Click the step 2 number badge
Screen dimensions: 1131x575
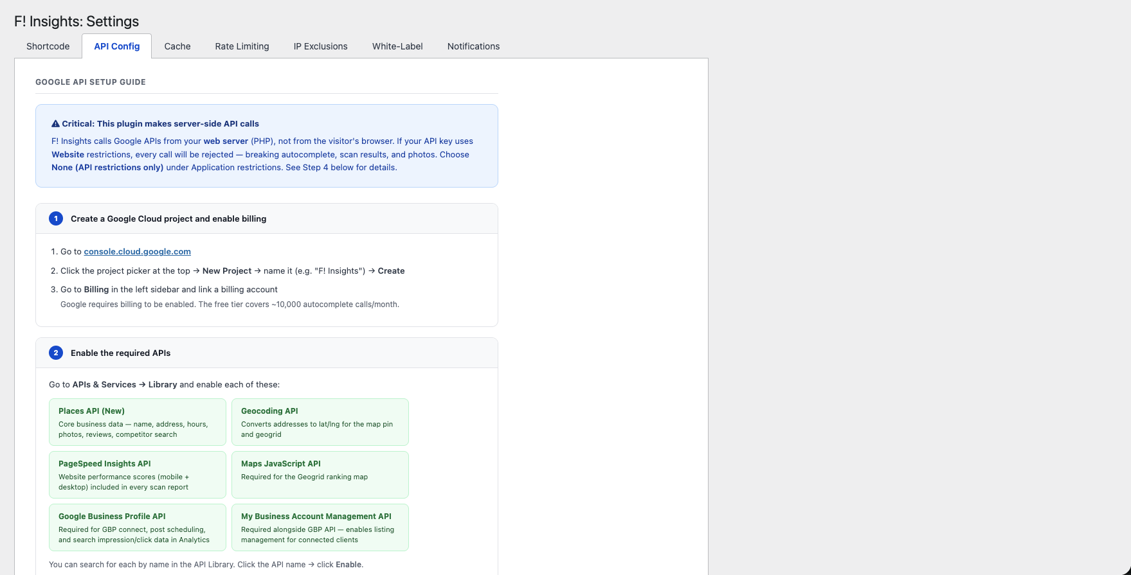[56, 353]
